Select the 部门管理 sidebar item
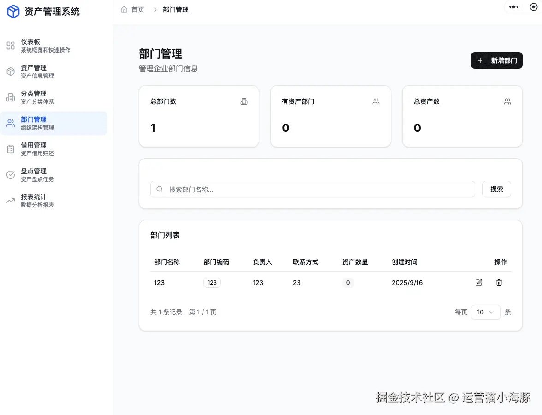 coord(54,123)
